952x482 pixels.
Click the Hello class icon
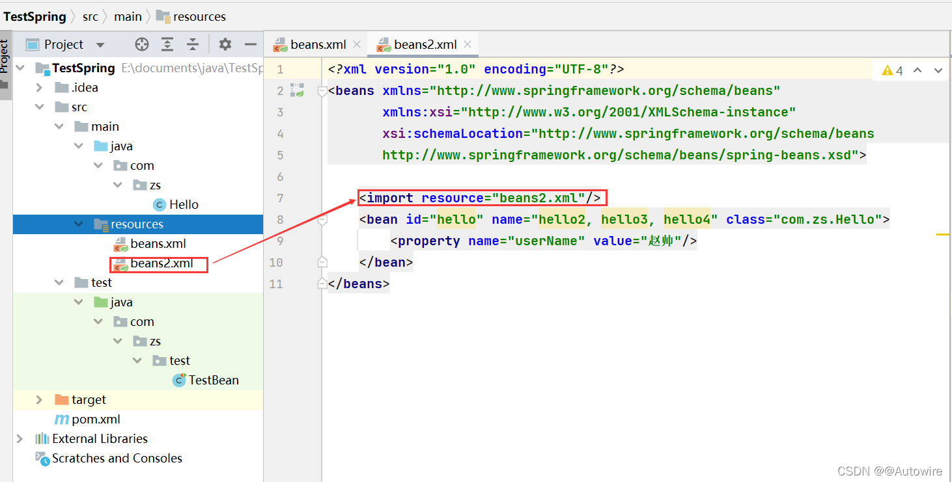[x=160, y=204]
